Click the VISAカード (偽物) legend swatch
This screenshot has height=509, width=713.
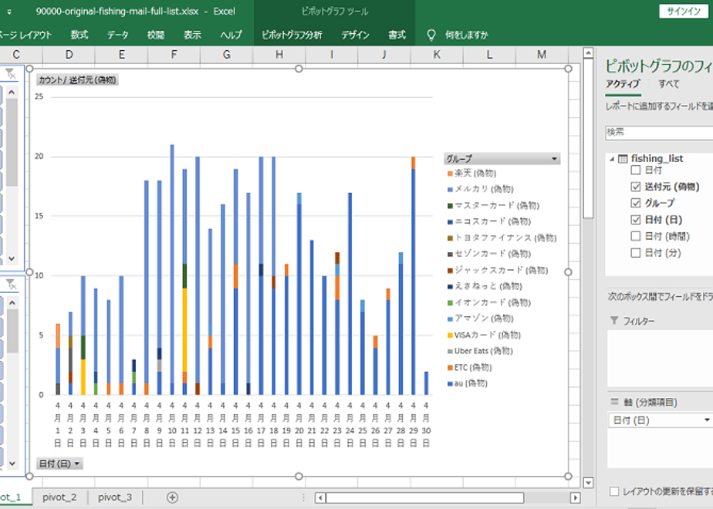(x=450, y=335)
